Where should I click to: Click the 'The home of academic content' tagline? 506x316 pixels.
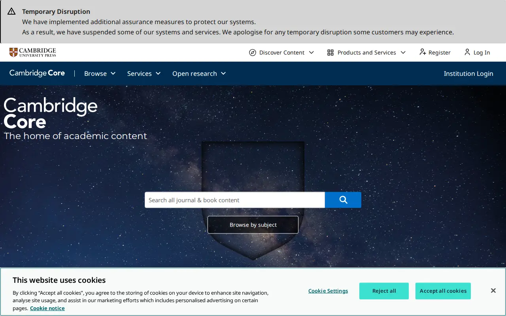pyautogui.click(x=76, y=136)
